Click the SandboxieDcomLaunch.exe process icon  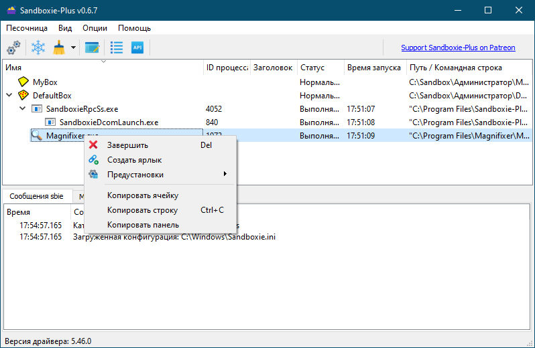coord(50,122)
